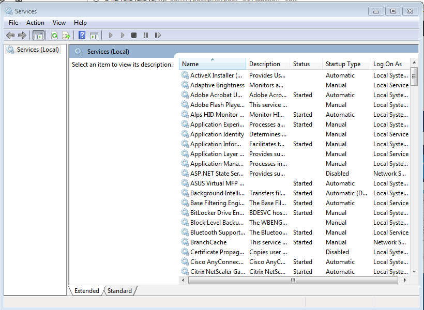This screenshot has width=424, height=310.
Task: Click the Restart Service icon
Action: pos(158,35)
